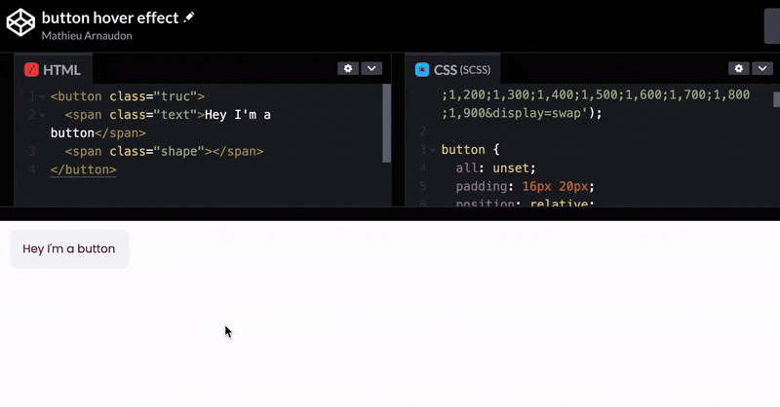Image resolution: width=780 pixels, height=407 pixels.
Task: Collapse the button tag fold arrow on line 1
Action: [42, 96]
